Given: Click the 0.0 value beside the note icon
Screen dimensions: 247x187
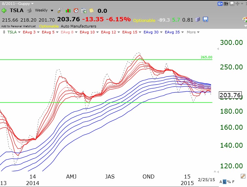Looking at the screenshot, I should coord(102,11).
